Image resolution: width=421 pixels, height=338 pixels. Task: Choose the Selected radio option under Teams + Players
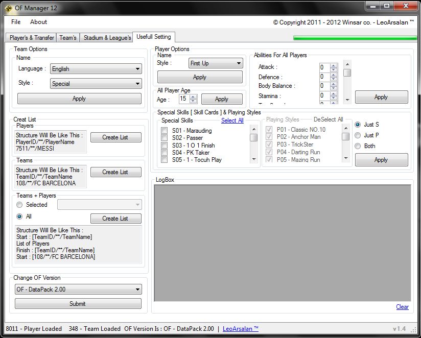coord(20,205)
